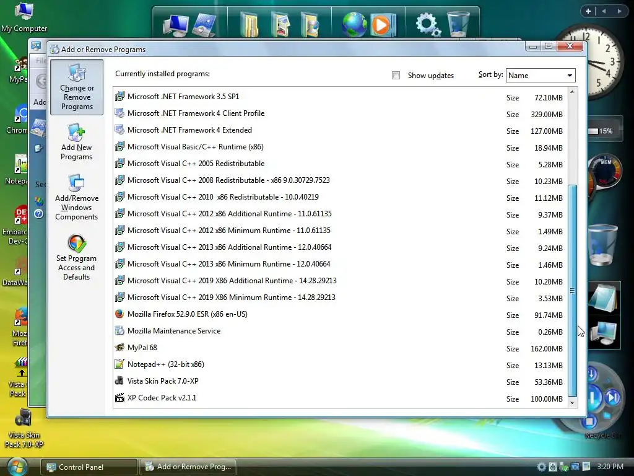Click the .NET Framework 3.5 SP1 icon

pyautogui.click(x=119, y=97)
